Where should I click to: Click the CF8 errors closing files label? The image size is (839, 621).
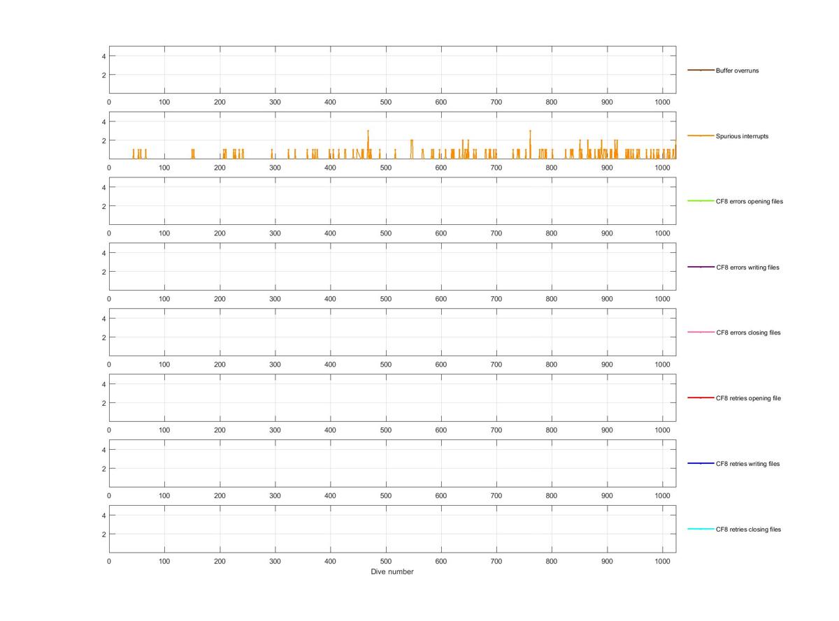(748, 333)
